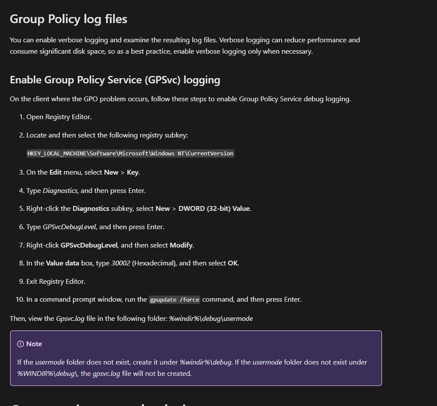The height and width of the screenshot is (406, 437).
Task: Click the bold Key text in step 3
Action: pyautogui.click(x=133, y=172)
